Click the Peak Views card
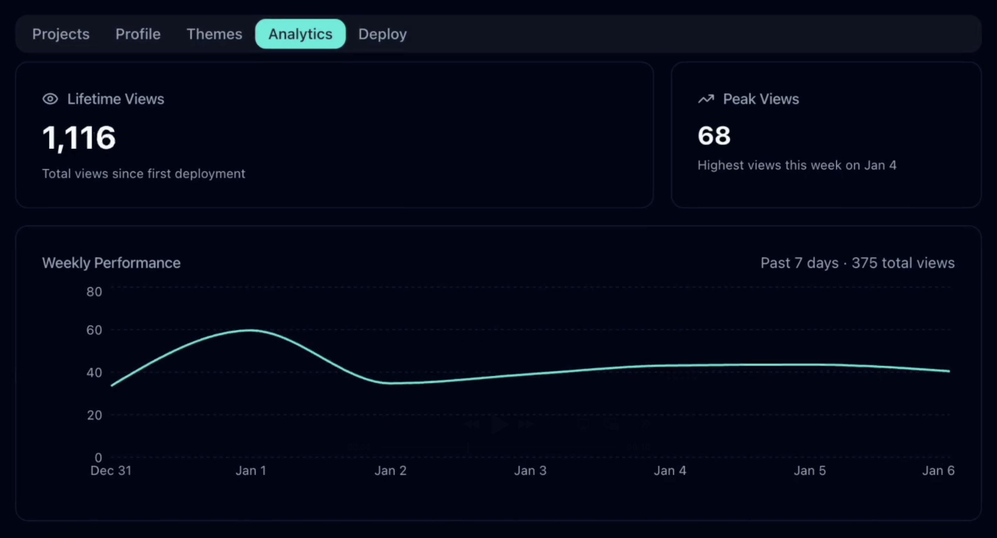The height and width of the screenshot is (538, 997). point(827,135)
